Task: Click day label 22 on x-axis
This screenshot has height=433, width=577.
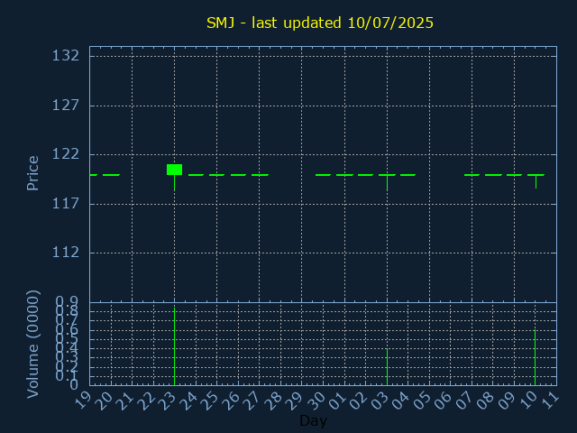Action: [x=148, y=400]
